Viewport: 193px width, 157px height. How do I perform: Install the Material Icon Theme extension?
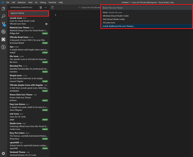[x=45, y=34]
